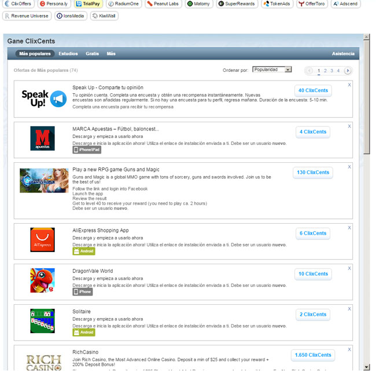Image resolution: width=376 pixels, height=379 pixels.
Task: Jump to offers page 4
Action: click(x=338, y=71)
